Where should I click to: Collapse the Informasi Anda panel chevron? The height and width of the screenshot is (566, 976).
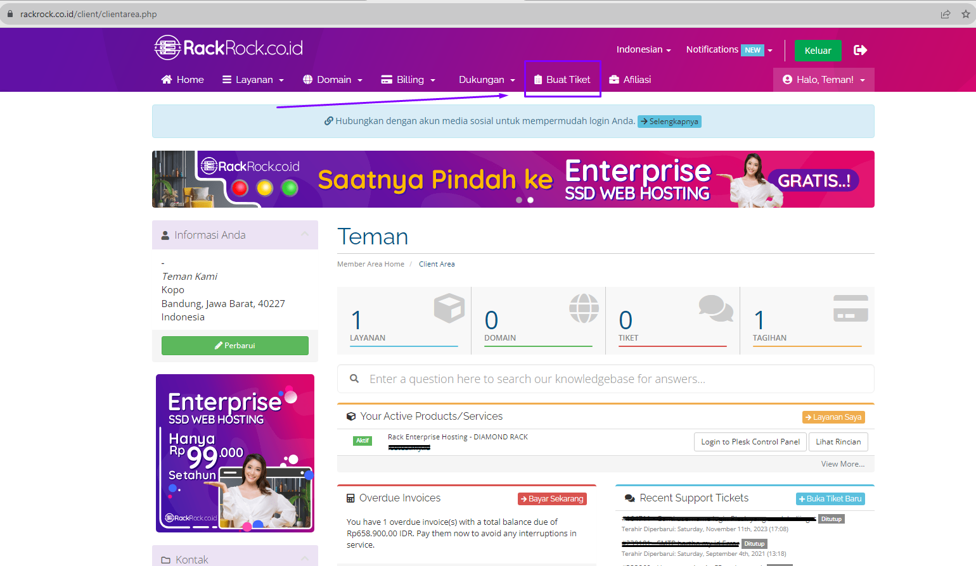point(305,235)
